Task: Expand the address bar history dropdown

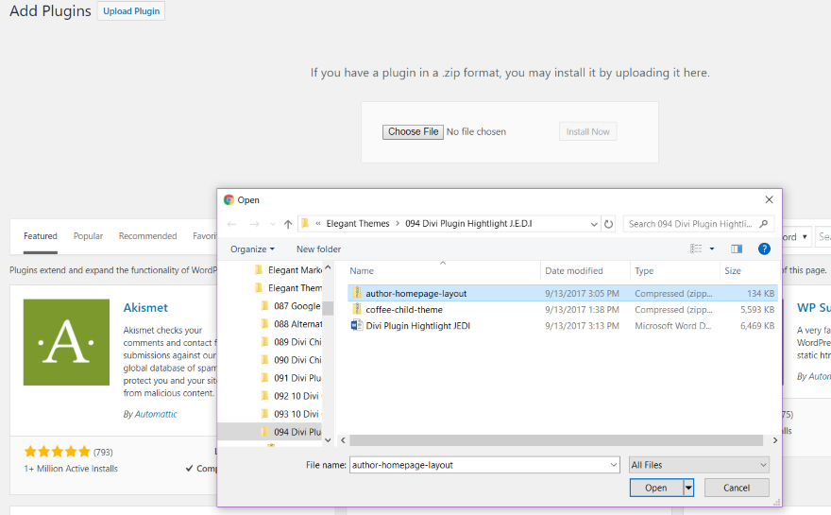Action: (593, 224)
